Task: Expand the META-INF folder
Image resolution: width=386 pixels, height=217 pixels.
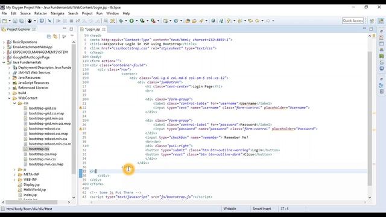Action: 14,174
